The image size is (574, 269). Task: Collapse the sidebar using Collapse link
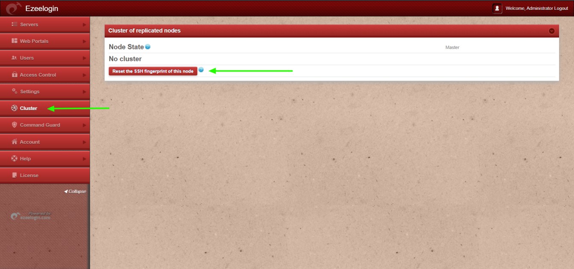75,191
